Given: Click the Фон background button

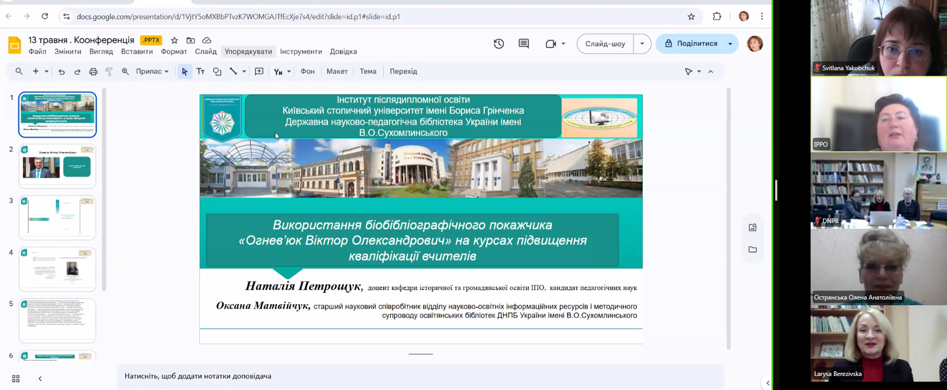Looking at the screenshot, I should (x=308, y=71).
